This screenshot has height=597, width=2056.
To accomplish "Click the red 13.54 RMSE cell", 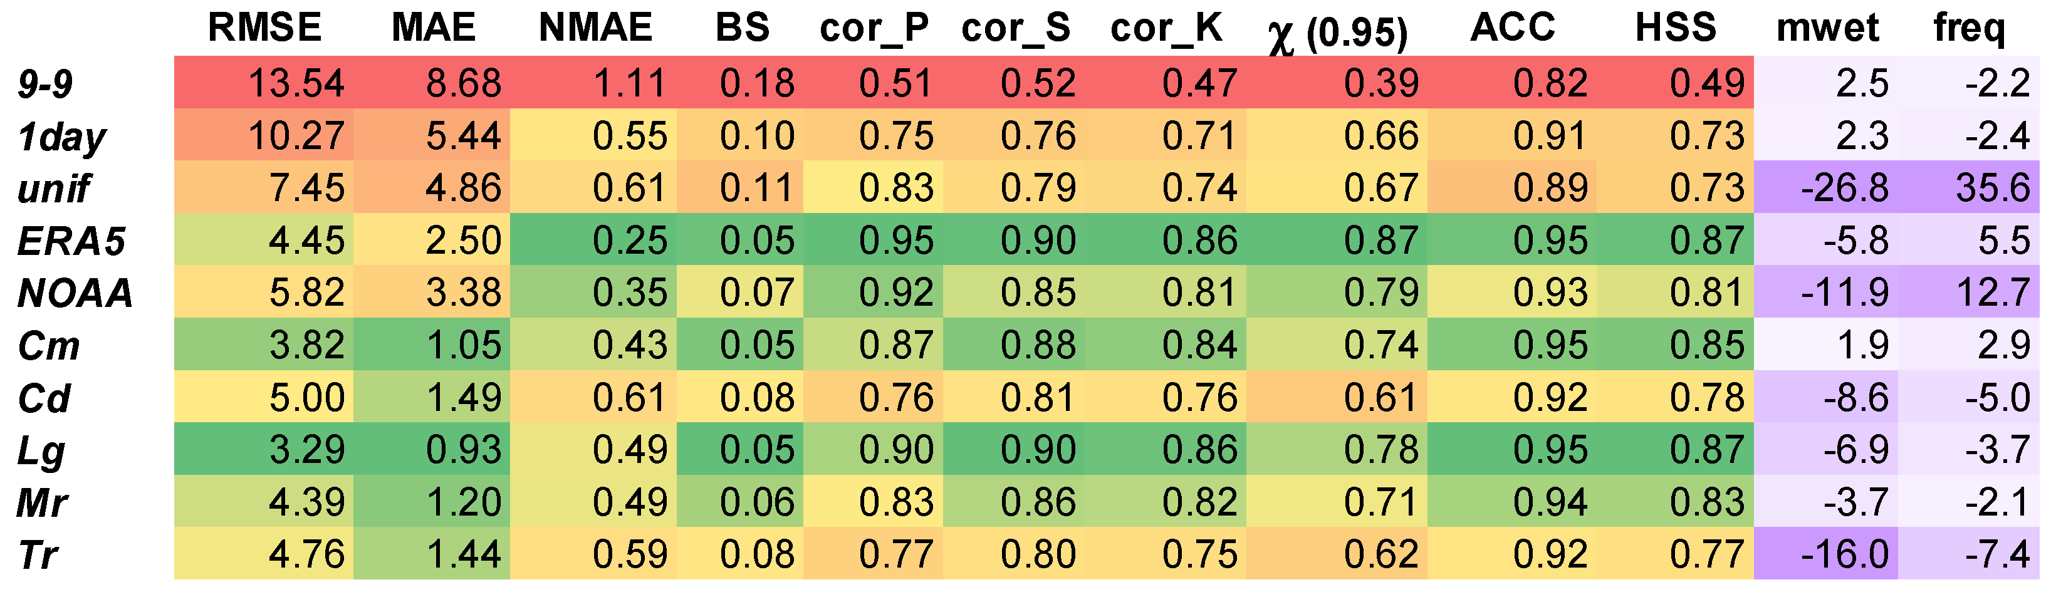I will (x=296, y=84).
